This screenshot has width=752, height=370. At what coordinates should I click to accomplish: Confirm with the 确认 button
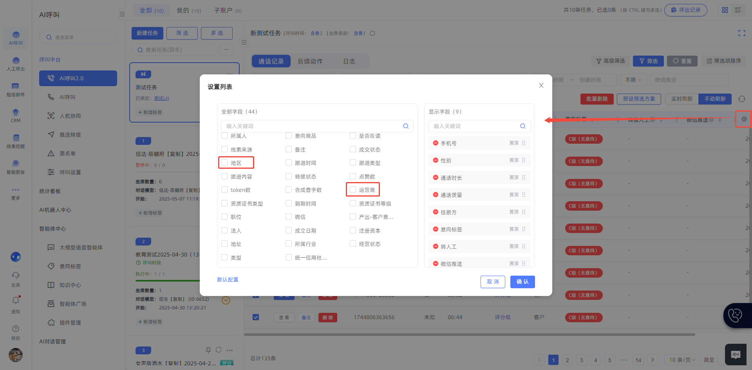(x=522, y=282)
